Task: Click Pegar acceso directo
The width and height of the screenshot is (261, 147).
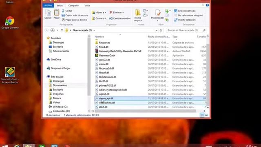Action: coord(74,20)
